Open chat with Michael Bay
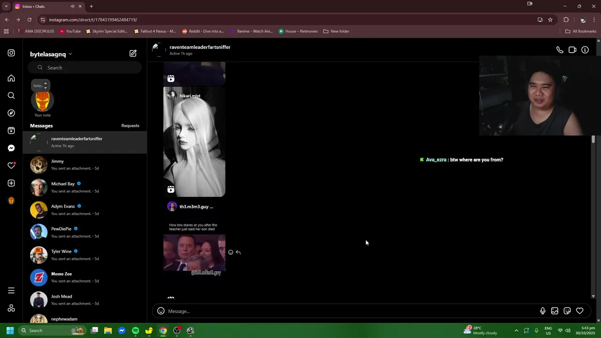Viewport: 601px width, 338px height. point(85,187)
